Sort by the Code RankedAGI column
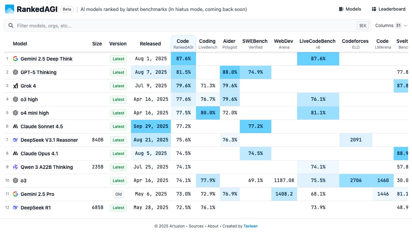This screenshot has height=232, width=412. pyautogui.click(x=183, y=43)
